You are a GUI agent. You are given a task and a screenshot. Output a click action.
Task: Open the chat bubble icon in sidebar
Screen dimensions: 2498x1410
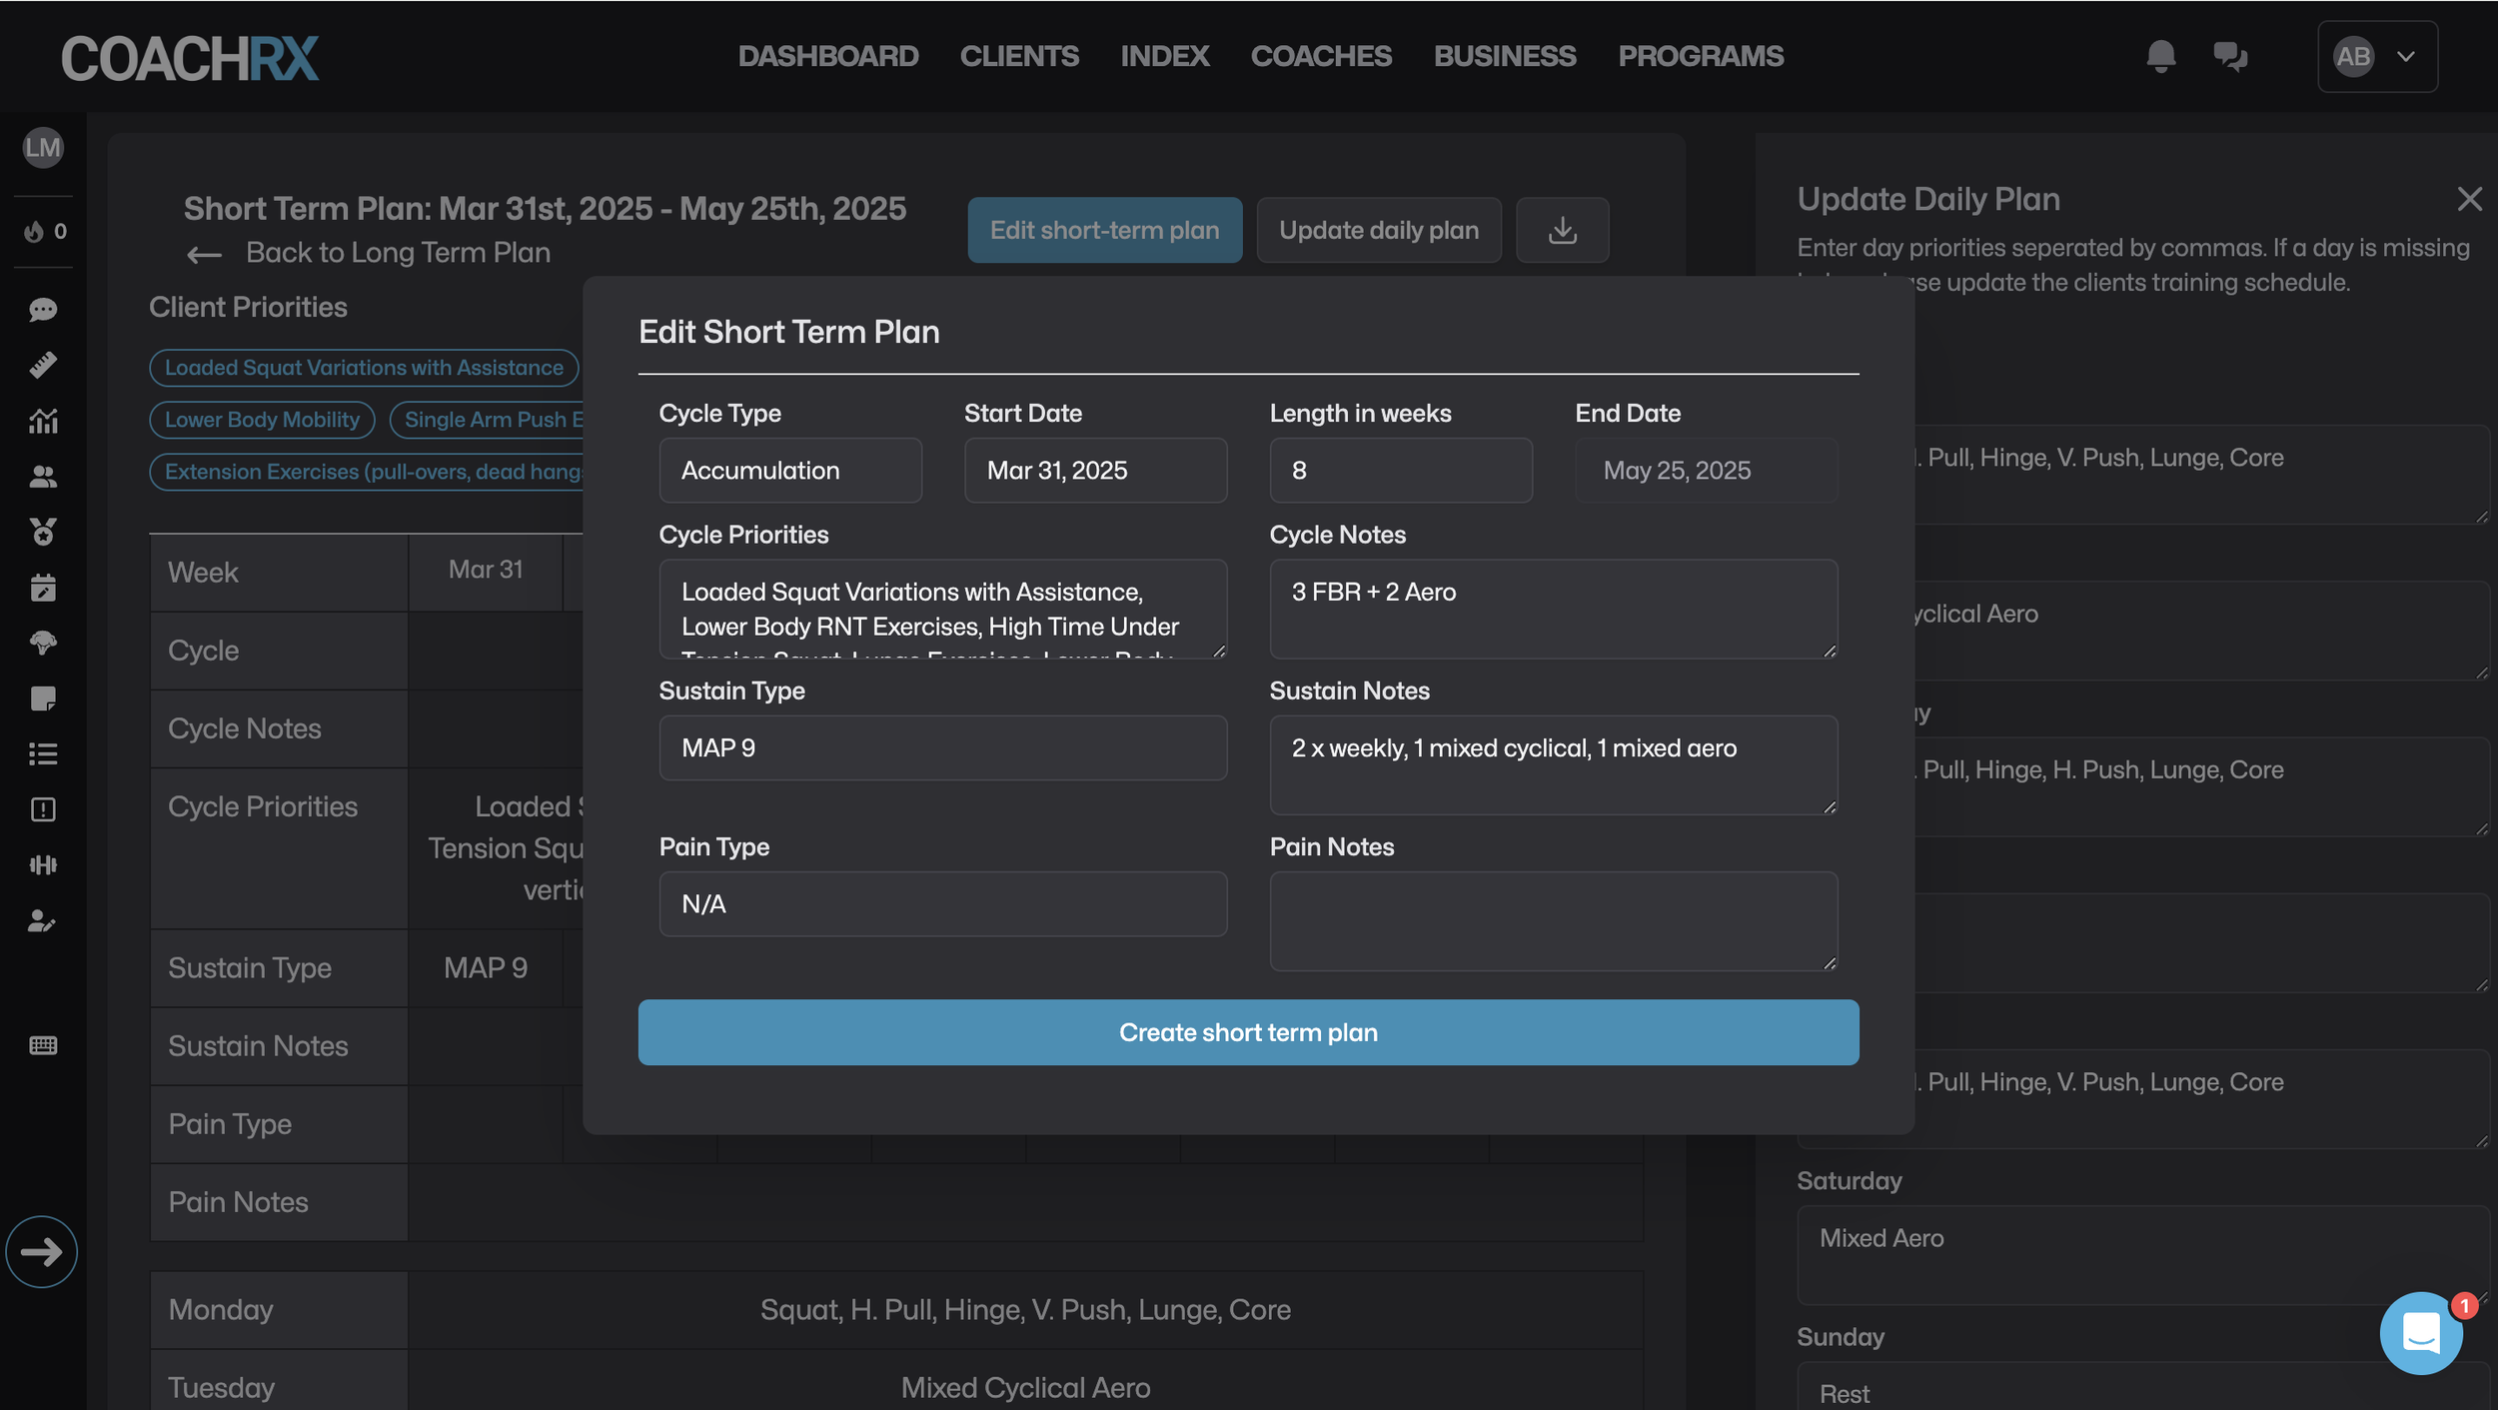click(43, 310)
